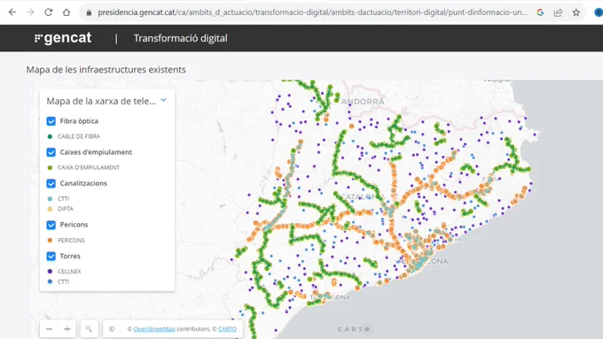
Task: Click 'Mapa de la xarxa de tele...' title
Action: click(x=101, y=101)
